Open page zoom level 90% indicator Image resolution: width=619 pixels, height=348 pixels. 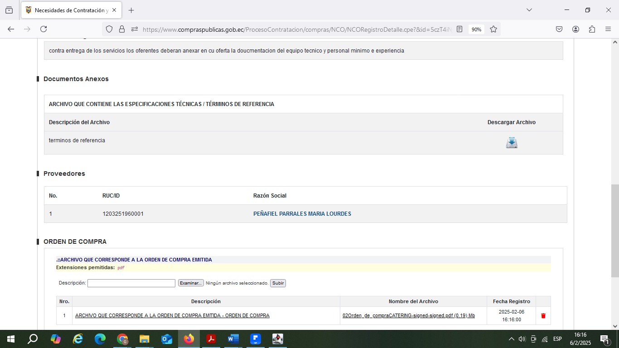pyautogui.click(x=476, y=29)
